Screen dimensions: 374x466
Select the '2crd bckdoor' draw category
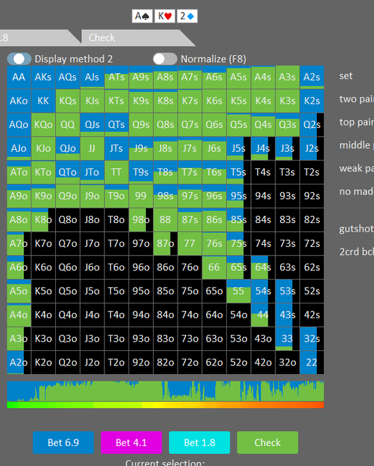[357, 252]
